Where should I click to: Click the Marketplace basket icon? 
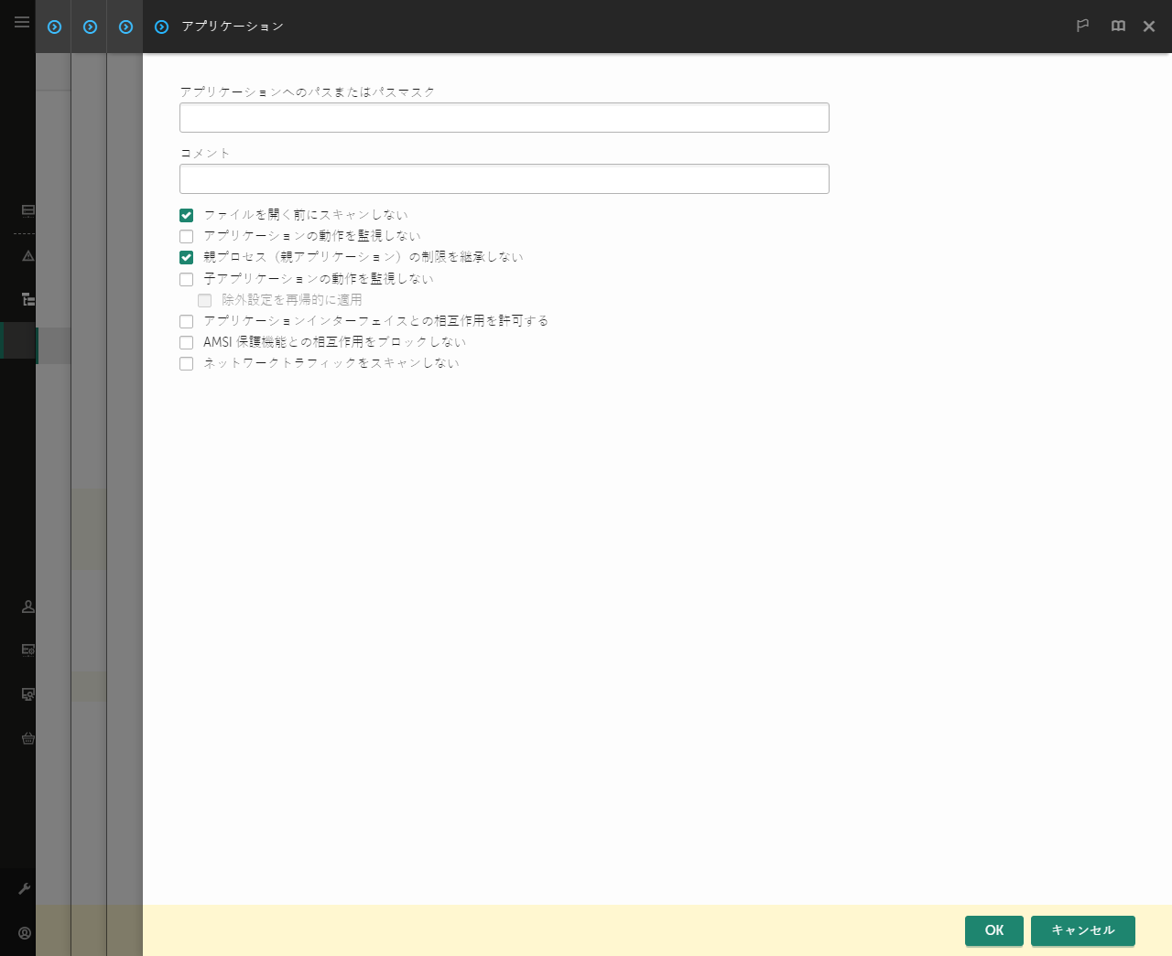[x=27, y=738]
